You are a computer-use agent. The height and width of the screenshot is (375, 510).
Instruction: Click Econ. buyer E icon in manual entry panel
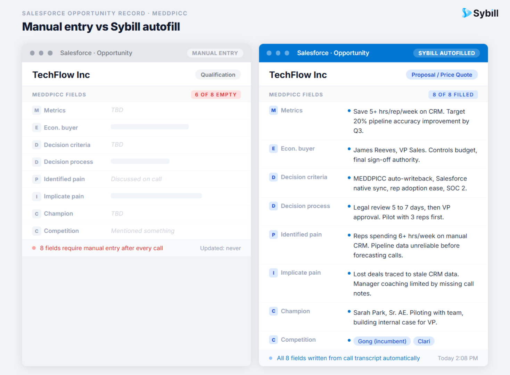point(36,128)
